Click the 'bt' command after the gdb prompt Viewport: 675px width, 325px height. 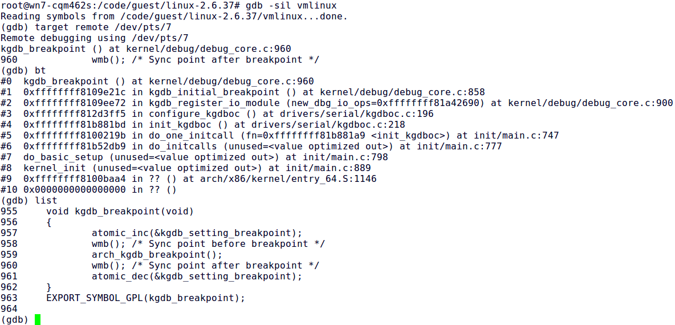coord(40,71)
